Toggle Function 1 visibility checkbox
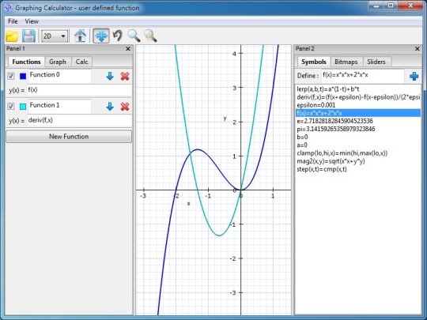This screenshot has width=427, height=320. pyautogui.click(x=11, y=107)
